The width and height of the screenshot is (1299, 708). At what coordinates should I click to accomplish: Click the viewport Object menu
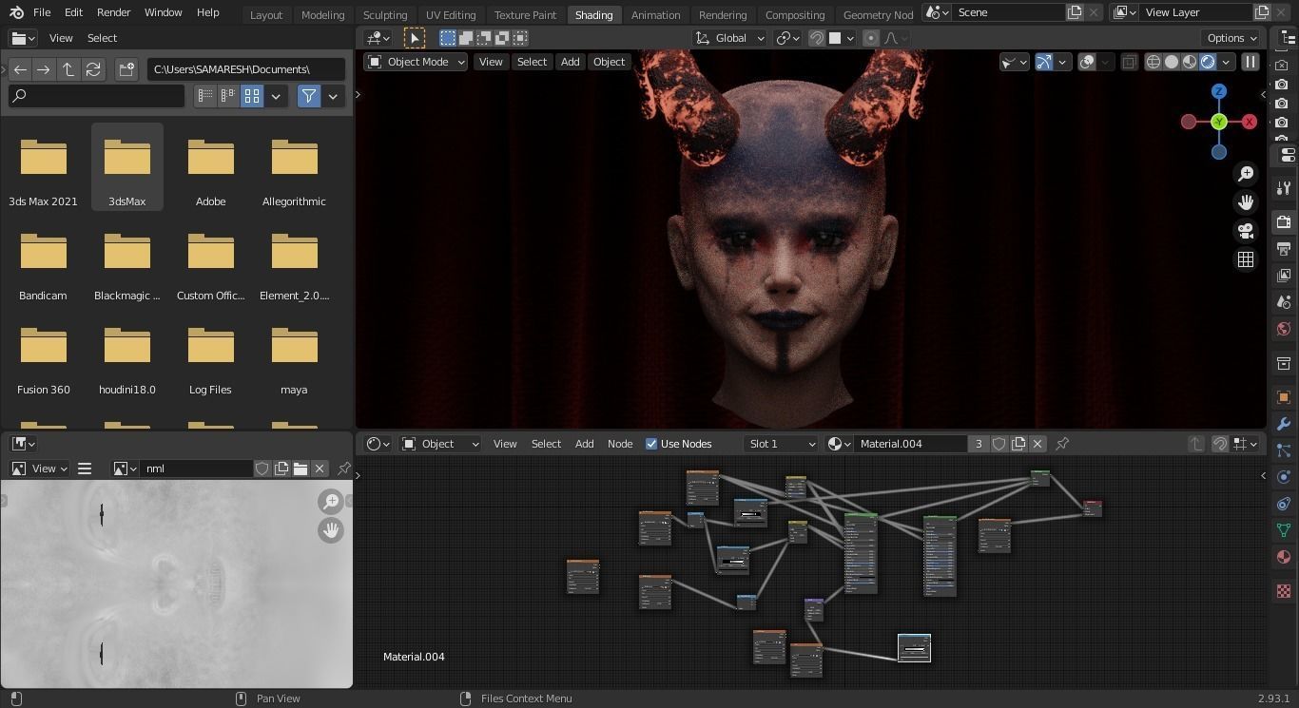[609, 62]
